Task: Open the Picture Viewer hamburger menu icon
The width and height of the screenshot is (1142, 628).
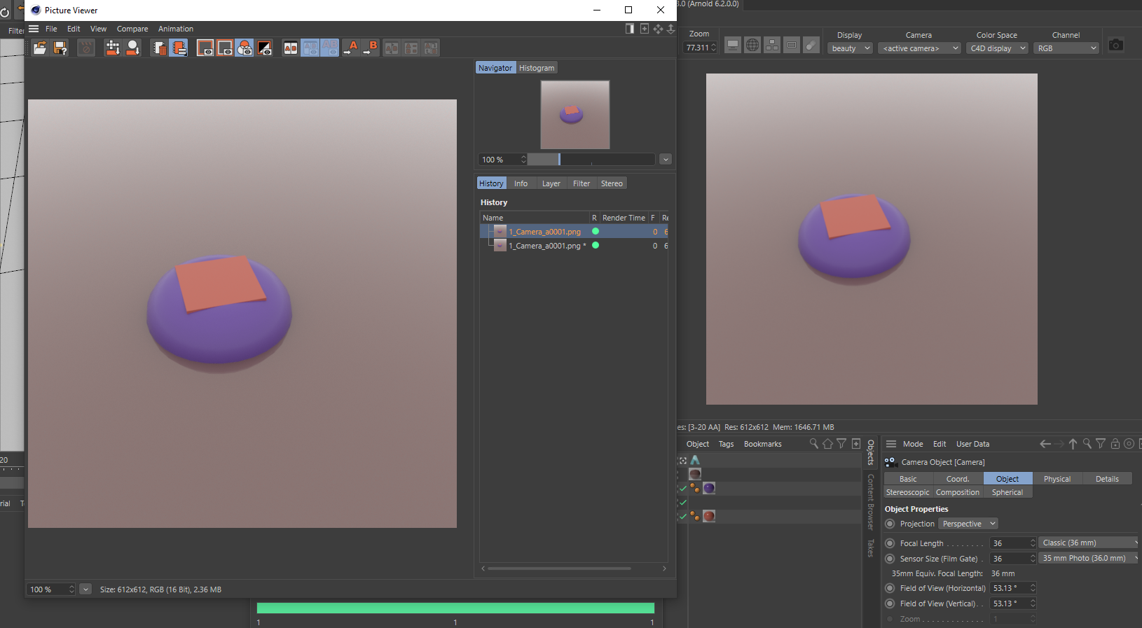Action: pos(34,29)
